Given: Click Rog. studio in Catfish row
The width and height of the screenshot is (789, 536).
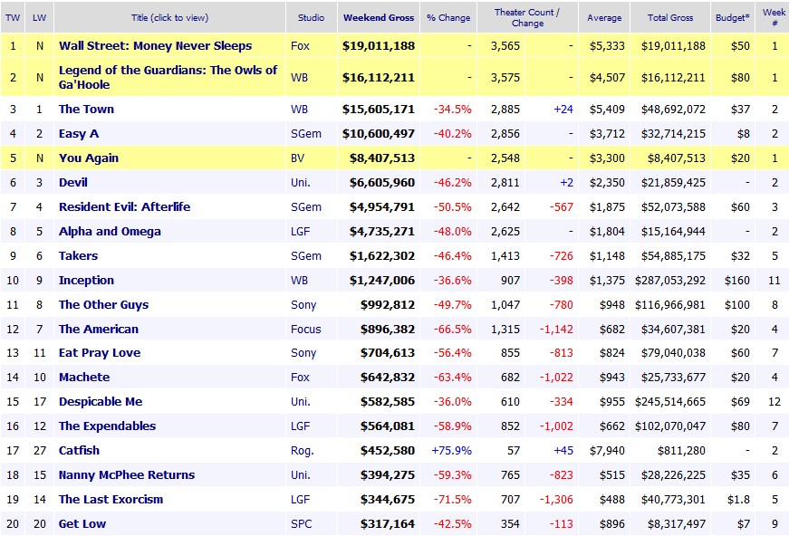Looking at the screenshot, I should [x=303, y=451].
